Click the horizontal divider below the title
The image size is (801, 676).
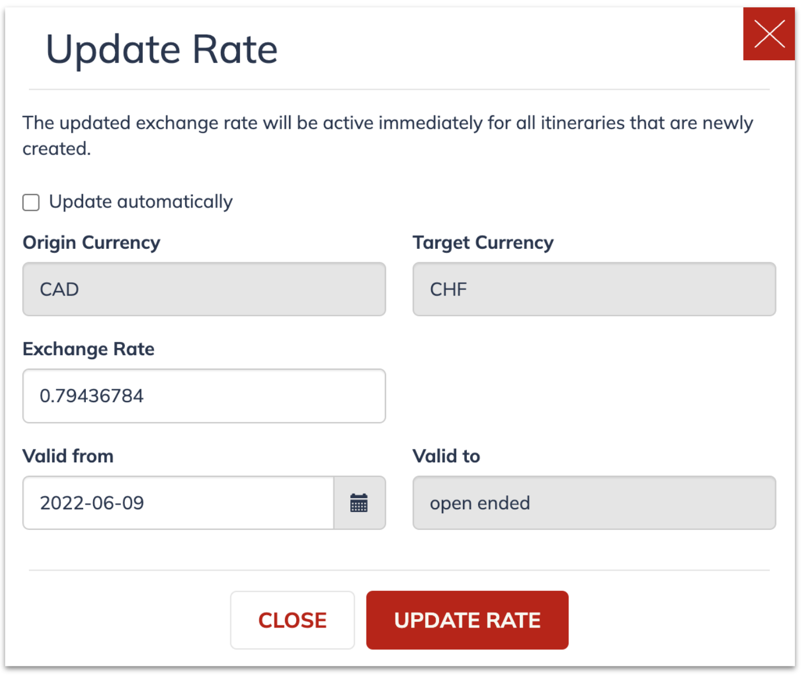point(399,89)
